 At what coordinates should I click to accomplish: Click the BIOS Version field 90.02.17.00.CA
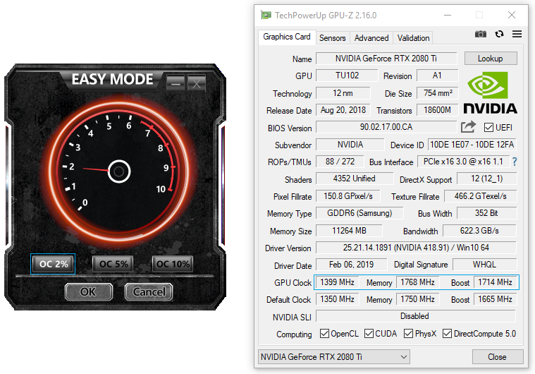pos(386,127)
